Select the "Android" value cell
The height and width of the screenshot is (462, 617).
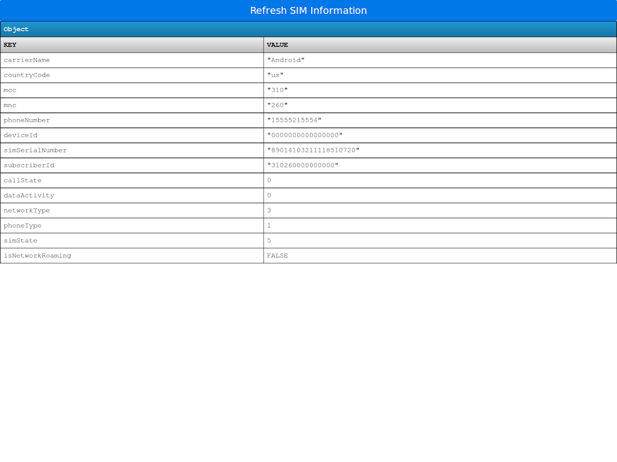click(x=440, y=60)
